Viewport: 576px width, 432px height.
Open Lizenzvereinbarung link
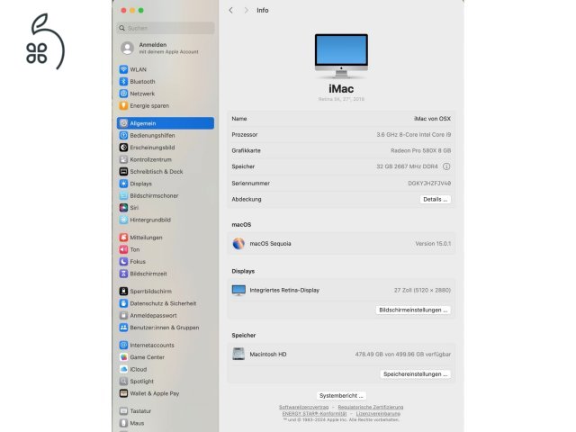378,414
